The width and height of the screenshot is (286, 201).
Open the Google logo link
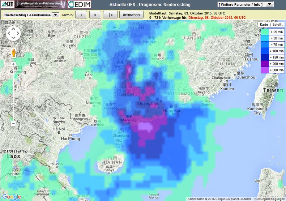[12, 197]
